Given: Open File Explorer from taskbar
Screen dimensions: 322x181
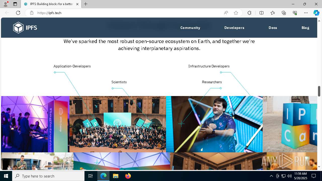Looking at the screenshot, I should pos(115,176).
